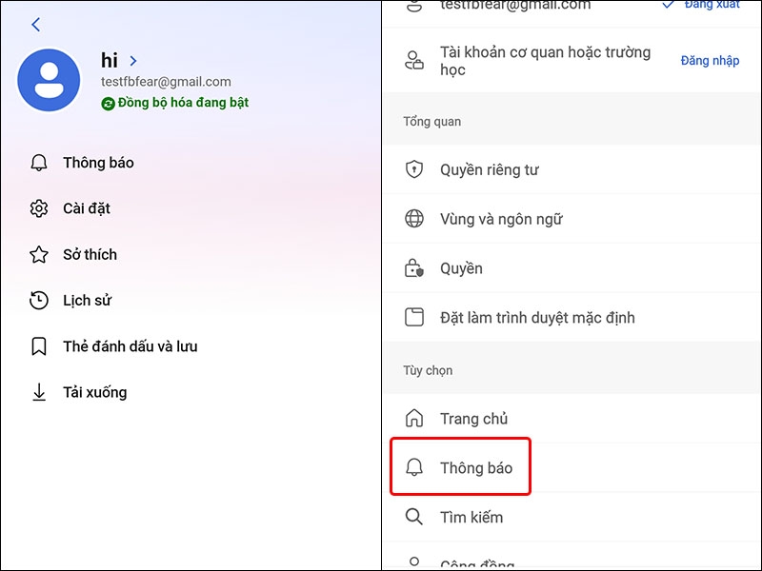Screen dimensions: 762x571
Task: Tap the Đăng nhập sign-in link
Action: (710, 61)
